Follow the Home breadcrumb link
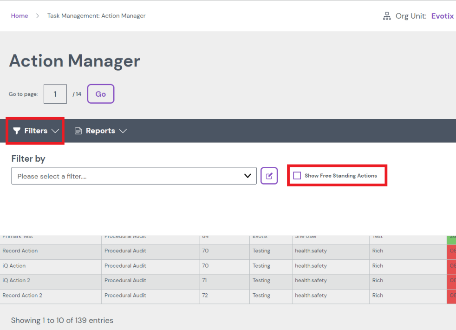 (20, 16)
